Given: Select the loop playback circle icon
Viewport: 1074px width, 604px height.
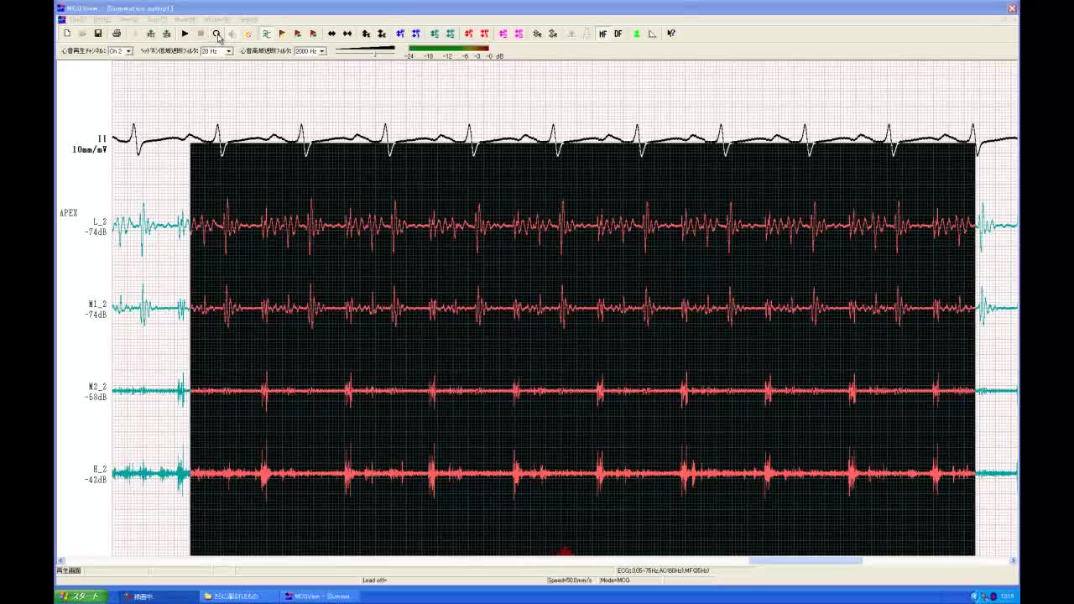Looking at the screenshot, I should click(216, 34).
